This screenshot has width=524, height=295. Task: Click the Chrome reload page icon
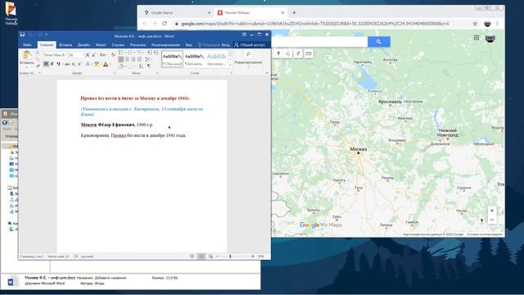click(165, 24)
